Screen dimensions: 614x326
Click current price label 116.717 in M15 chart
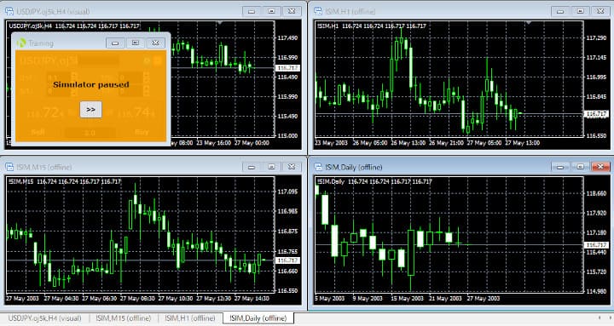click(288, 260)
